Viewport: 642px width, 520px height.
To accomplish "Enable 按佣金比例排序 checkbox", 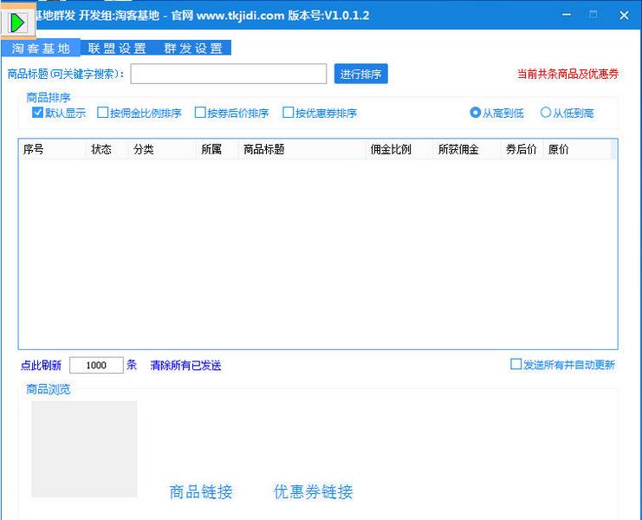I will (103, 113).
